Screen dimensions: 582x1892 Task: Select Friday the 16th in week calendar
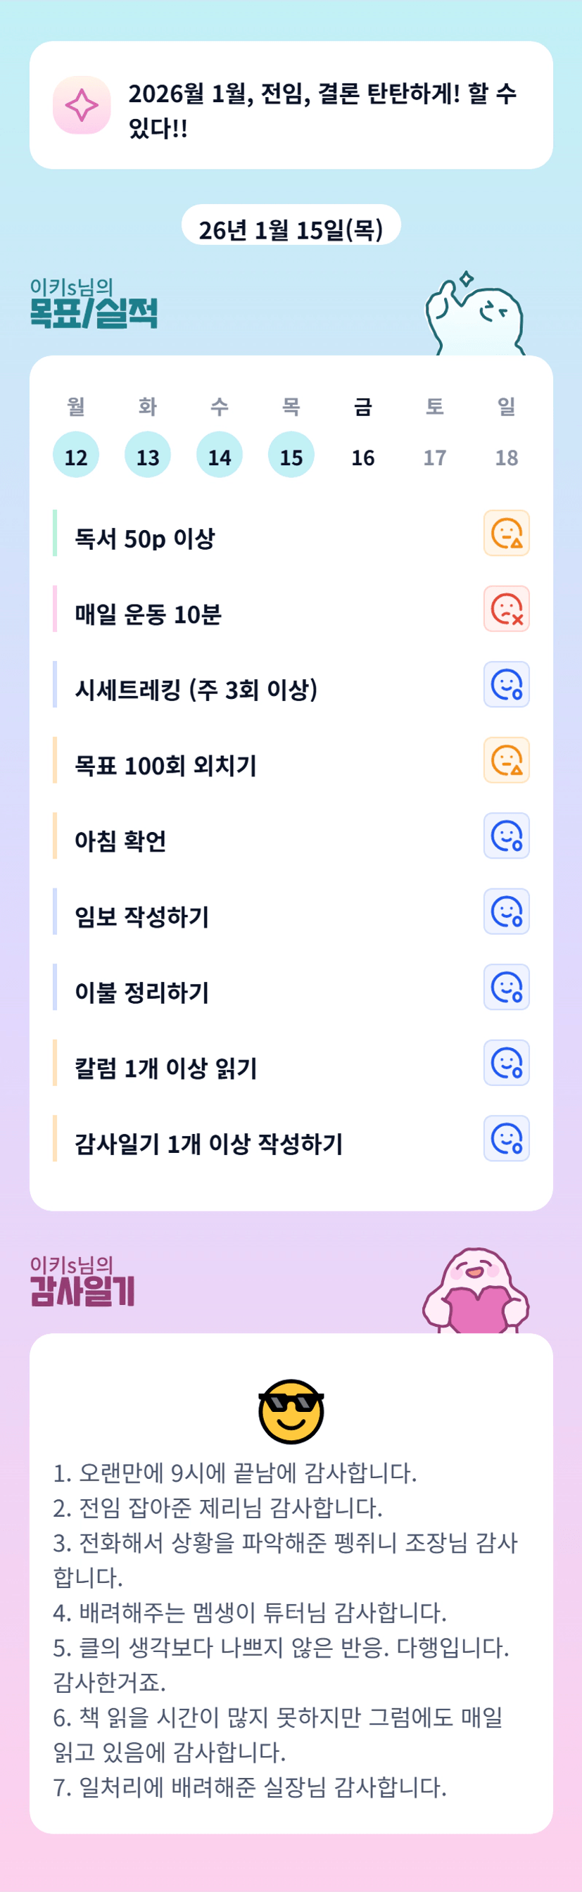pos(362,457)
